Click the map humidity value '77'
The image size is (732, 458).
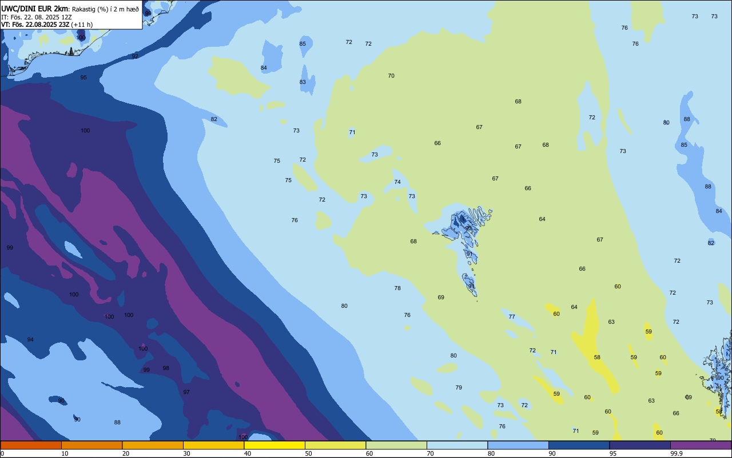click(x=512, y=316)
